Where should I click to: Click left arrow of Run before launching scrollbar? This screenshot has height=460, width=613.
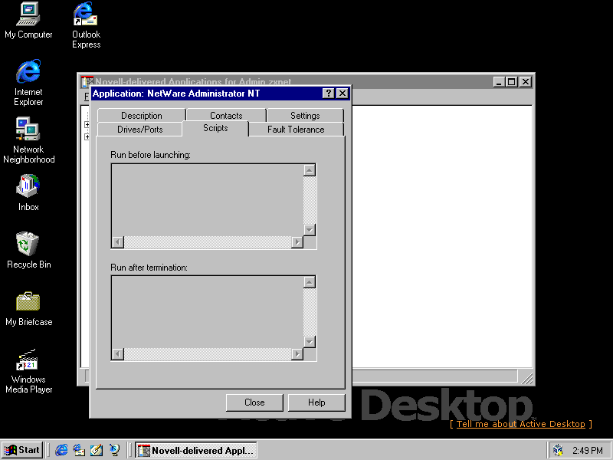pos(118,242)
